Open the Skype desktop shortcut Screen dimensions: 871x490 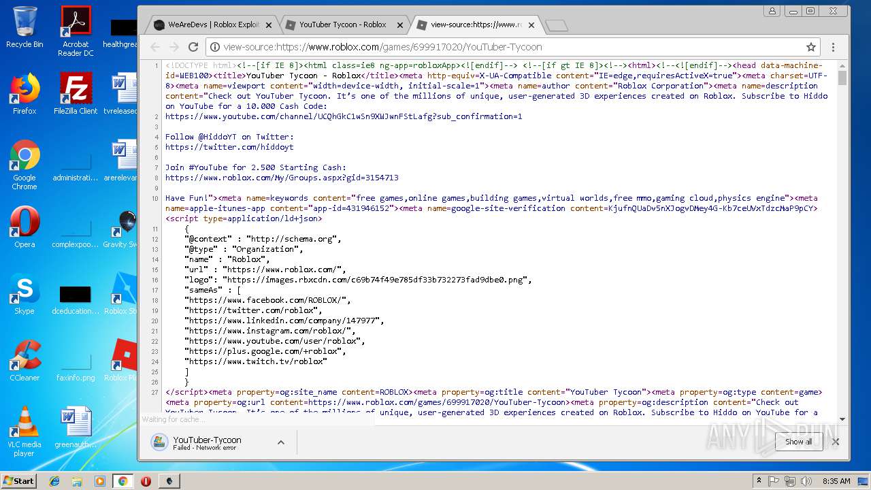tap(24, 294)
